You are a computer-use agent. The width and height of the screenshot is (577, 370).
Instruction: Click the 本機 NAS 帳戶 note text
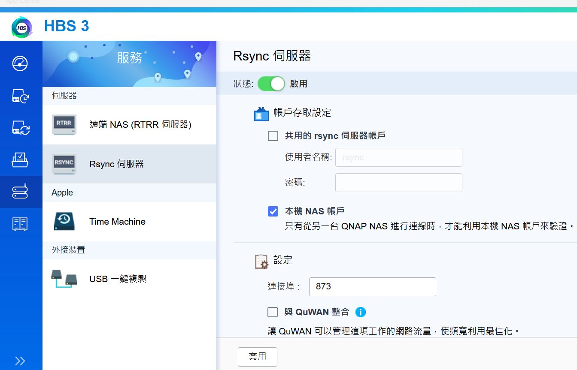(430, 226)
